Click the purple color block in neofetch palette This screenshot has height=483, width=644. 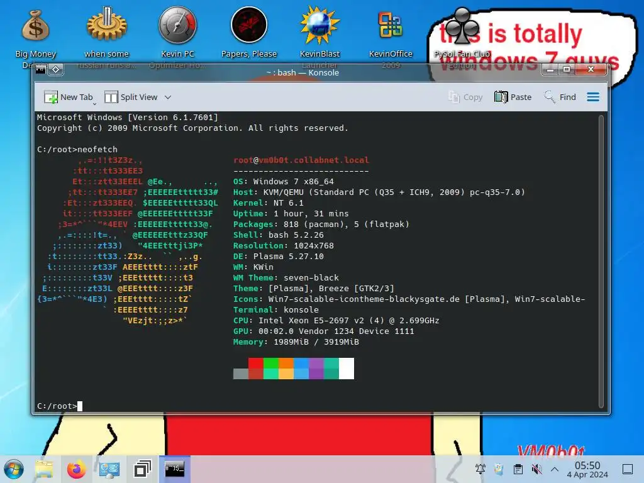pos(316,363)
